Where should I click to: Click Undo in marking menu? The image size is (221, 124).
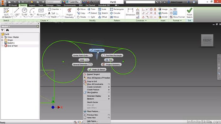pos(84,60)
